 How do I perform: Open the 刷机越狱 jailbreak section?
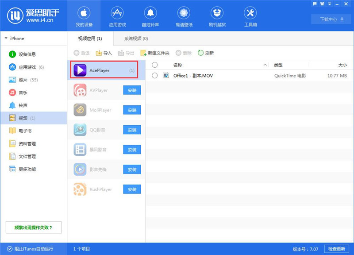[x=217, y=15]
